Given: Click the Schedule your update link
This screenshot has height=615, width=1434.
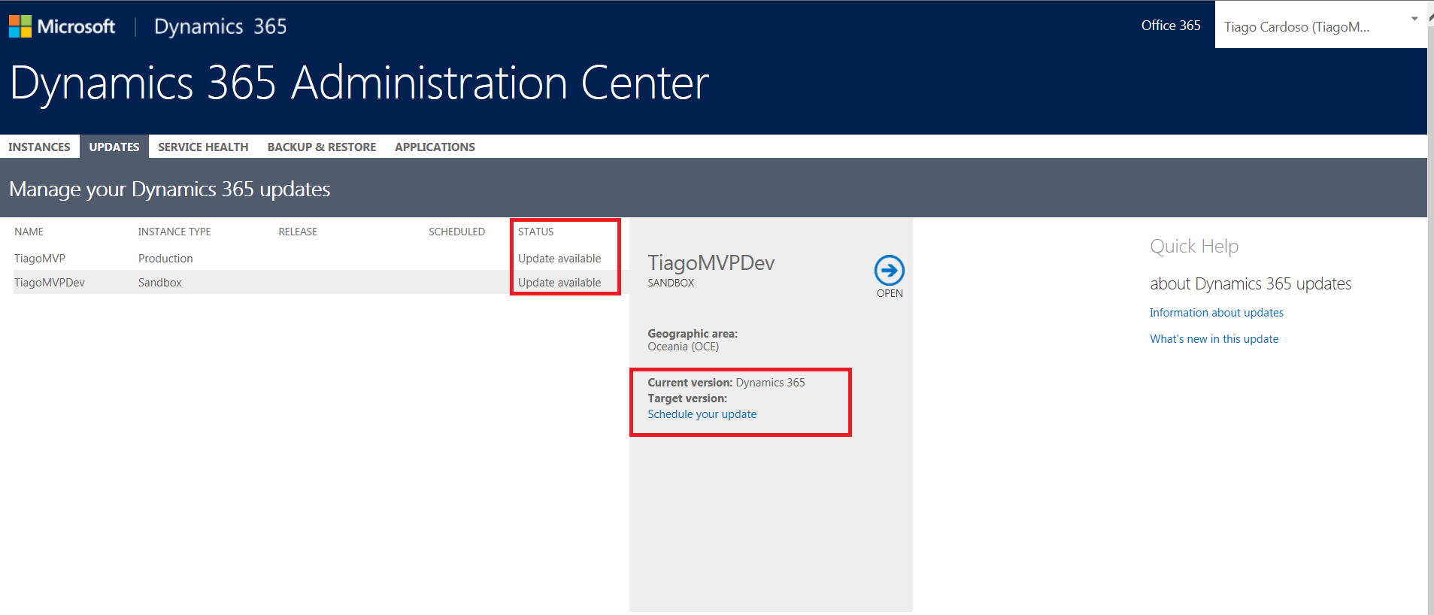Looking at the screenshot, I should 702,414.
